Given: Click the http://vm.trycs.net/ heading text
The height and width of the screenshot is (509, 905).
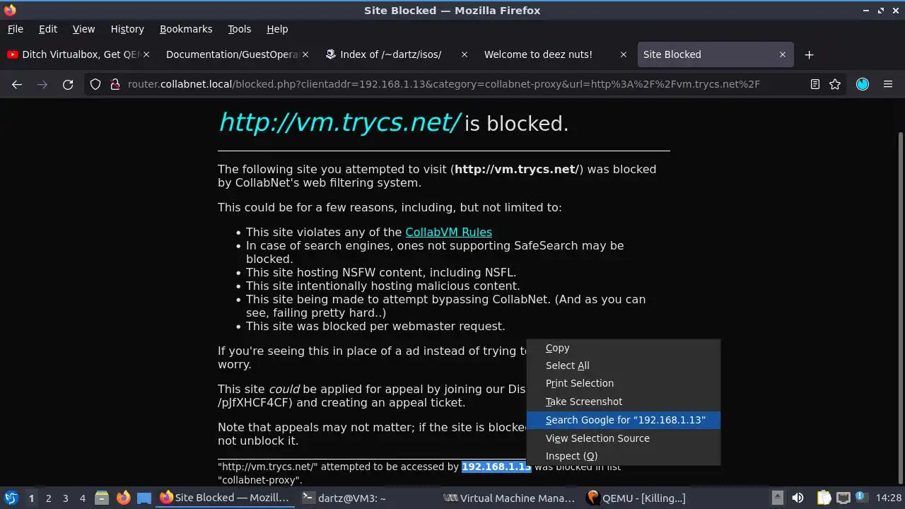Looking at the screenshot, I should [340, 122].
